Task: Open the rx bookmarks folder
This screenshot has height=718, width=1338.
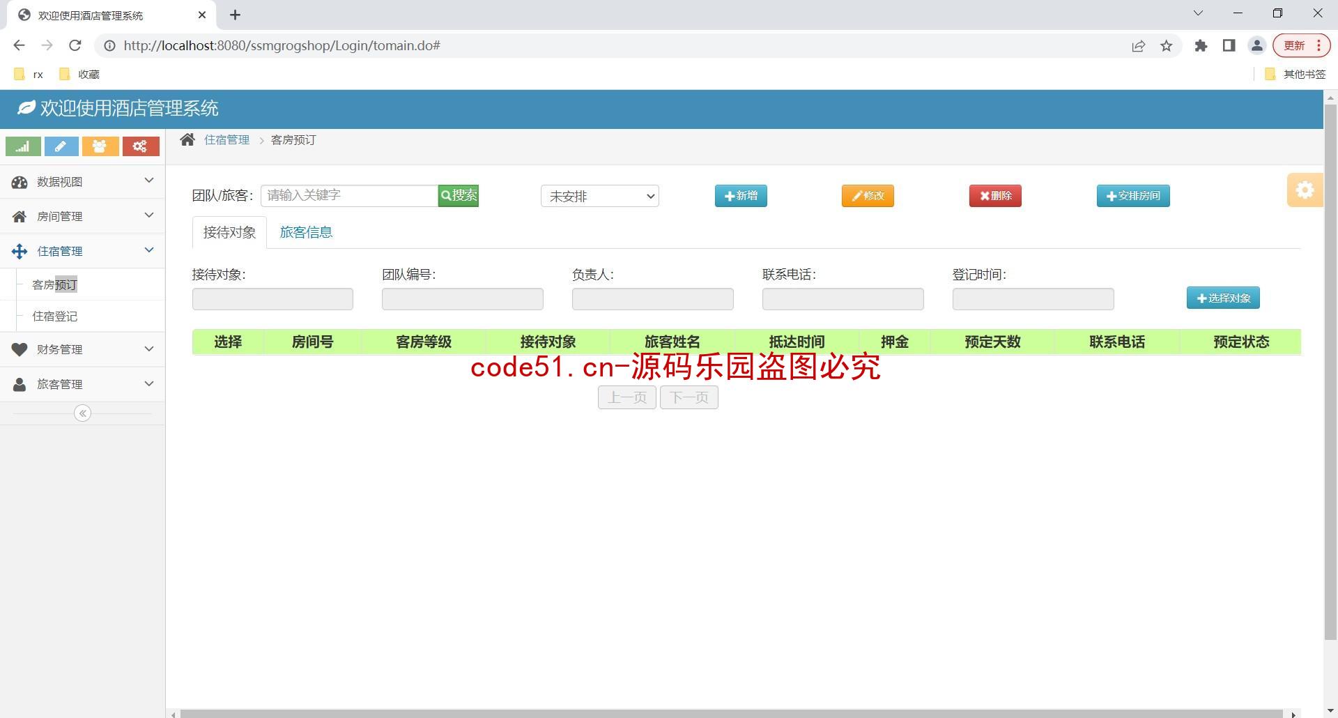Action: (x=29, y=74)
